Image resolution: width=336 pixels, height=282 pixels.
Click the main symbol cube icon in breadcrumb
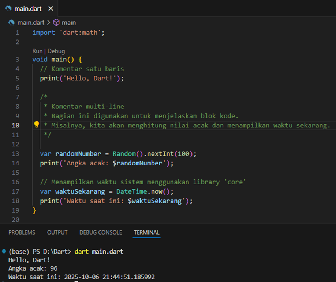(x=56, y=23)
